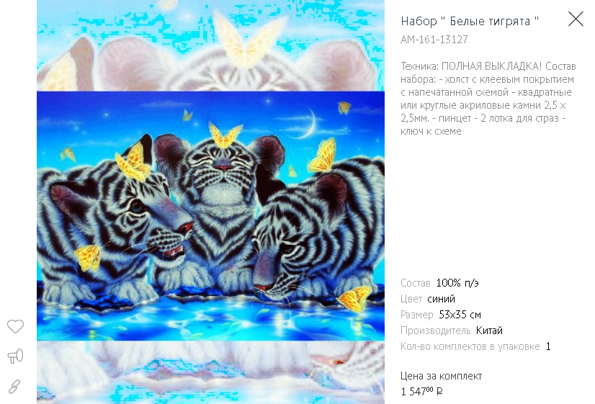This screenshot has height=404, width=595.
Task: Click the Цена за комплект label
Action: pos(442,376)
